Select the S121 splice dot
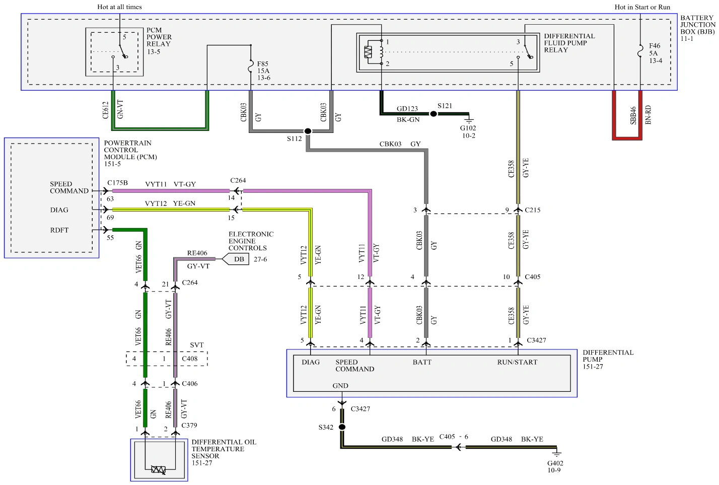 433,114
